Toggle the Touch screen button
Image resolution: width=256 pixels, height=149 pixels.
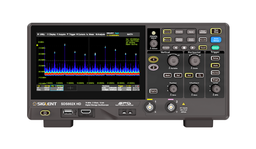click(x=203, y=47)
